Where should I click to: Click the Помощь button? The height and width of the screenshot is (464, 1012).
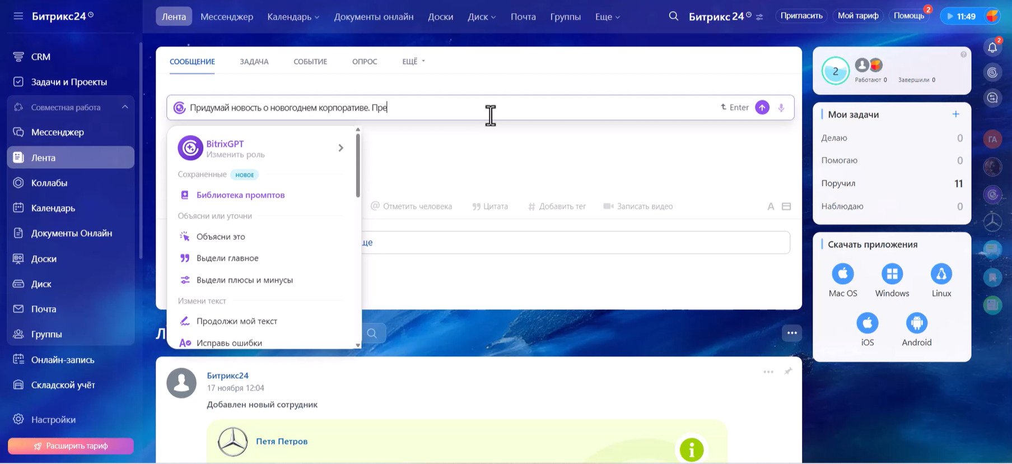click(909, 16)
